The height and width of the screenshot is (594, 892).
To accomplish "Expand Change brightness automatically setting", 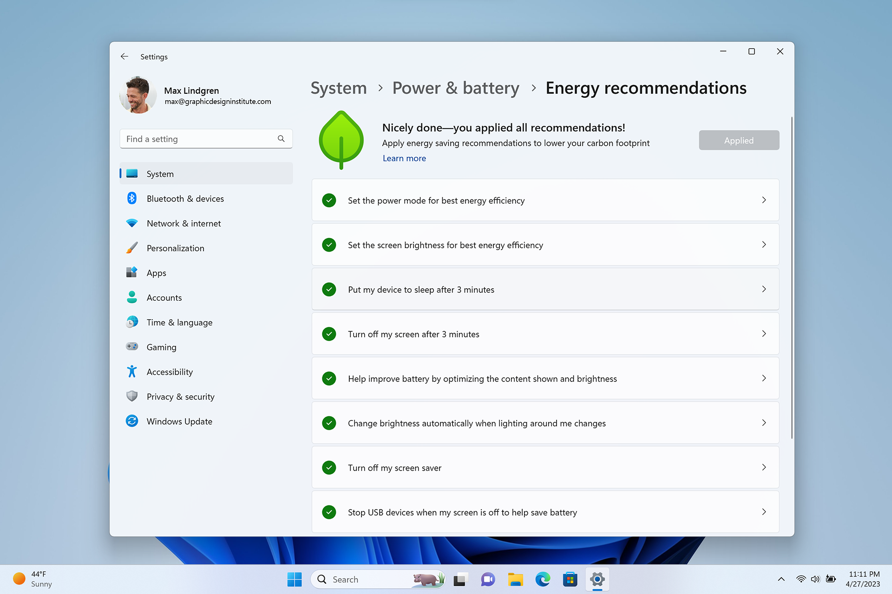I will [765, 423].
